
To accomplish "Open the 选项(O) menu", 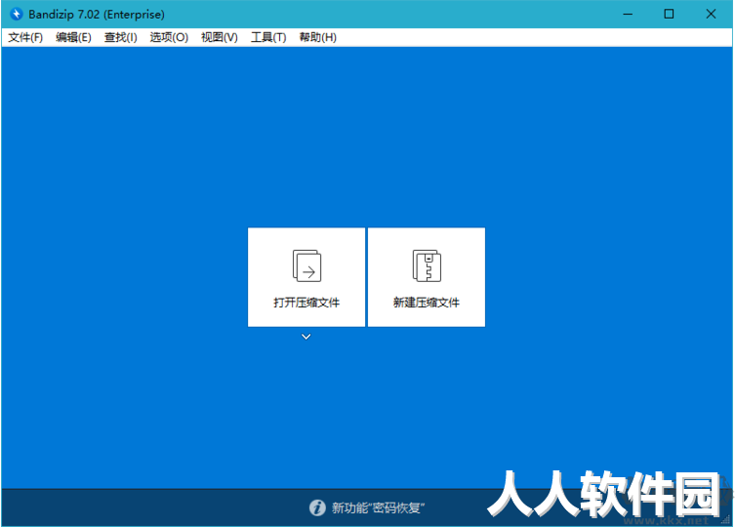I will click(169, 37).
